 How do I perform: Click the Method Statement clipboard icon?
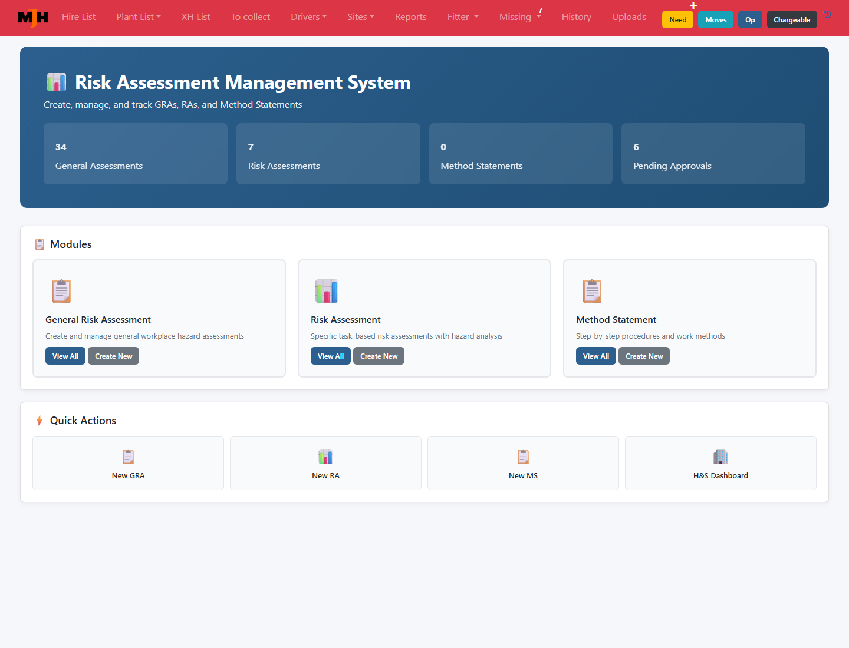pos(592,291)
